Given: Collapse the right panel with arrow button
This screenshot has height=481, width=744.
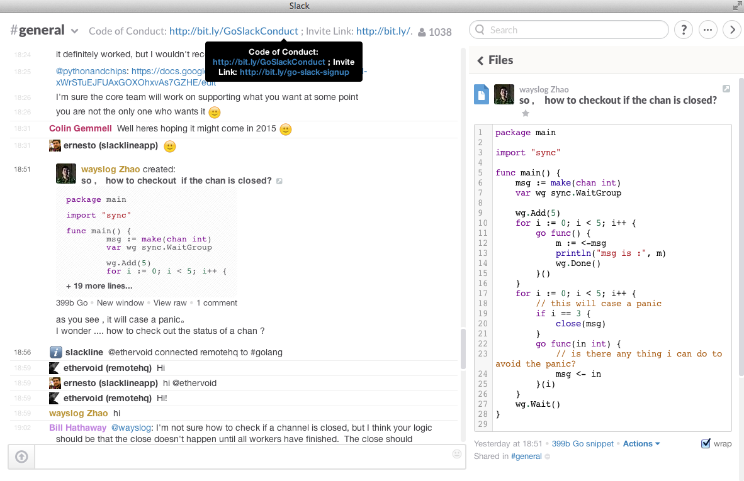Looking at the screenshot, I should tap(732, 30).
